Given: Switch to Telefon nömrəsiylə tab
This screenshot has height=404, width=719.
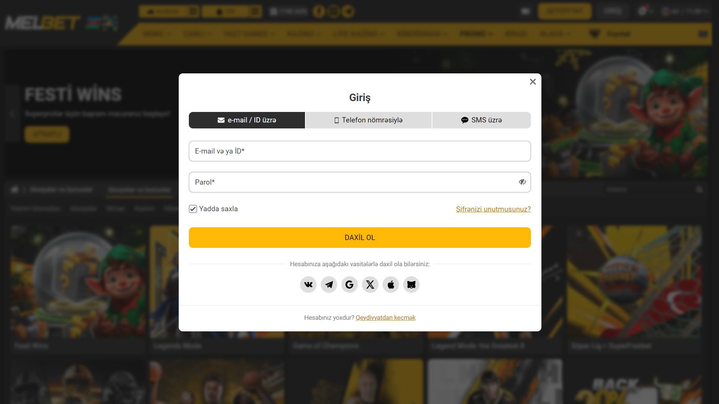Looking at the screenshot, I should click(x=369, y=120).
